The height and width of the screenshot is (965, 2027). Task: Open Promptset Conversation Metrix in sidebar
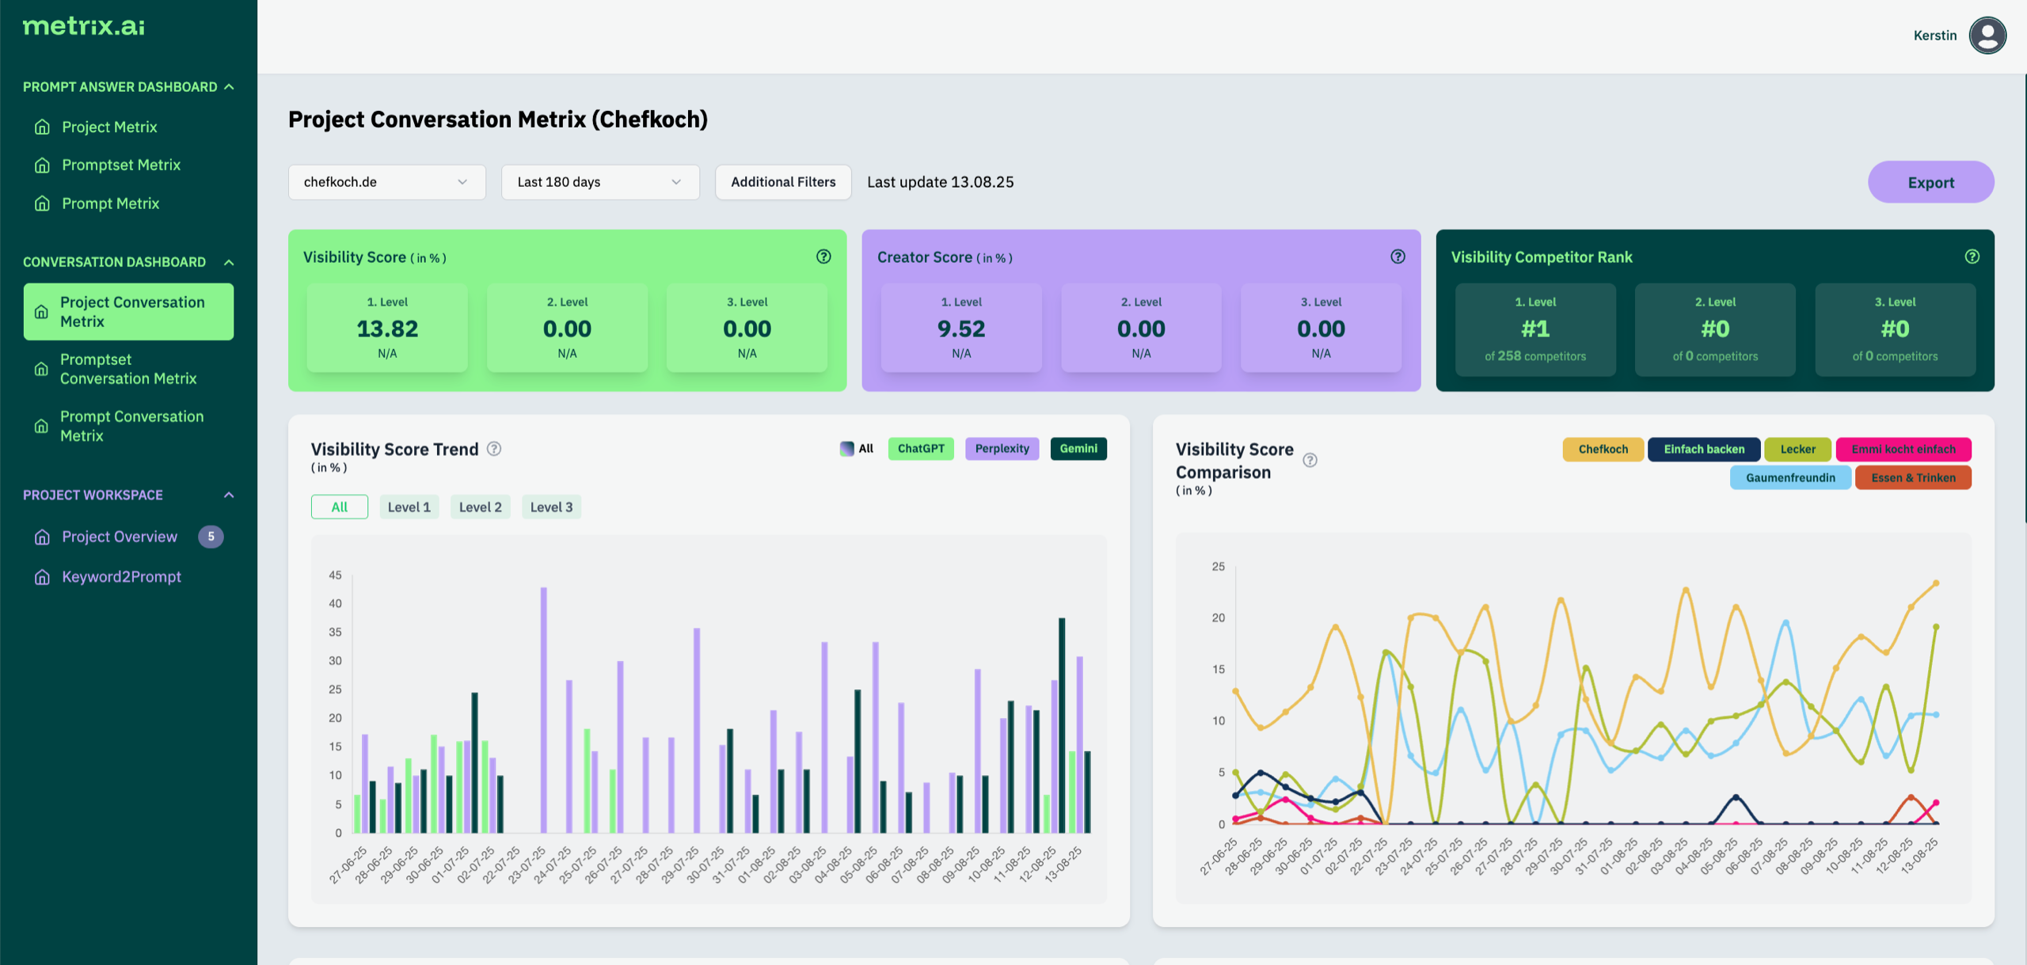[128, 369]
